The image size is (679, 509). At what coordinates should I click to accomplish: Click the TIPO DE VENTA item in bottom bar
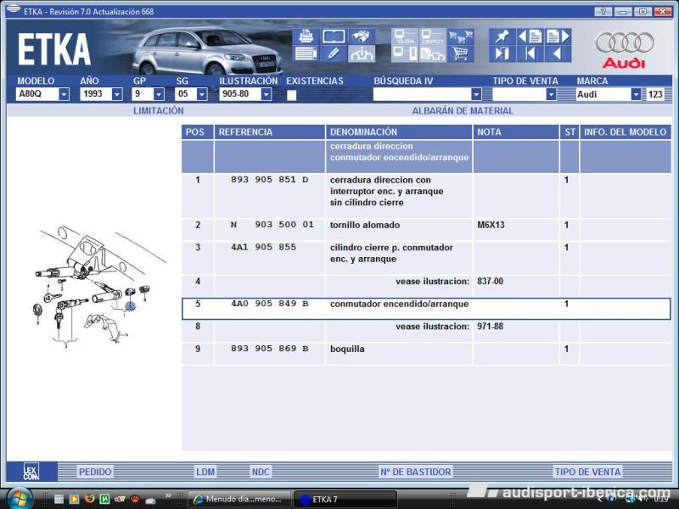tap(587, 472)
